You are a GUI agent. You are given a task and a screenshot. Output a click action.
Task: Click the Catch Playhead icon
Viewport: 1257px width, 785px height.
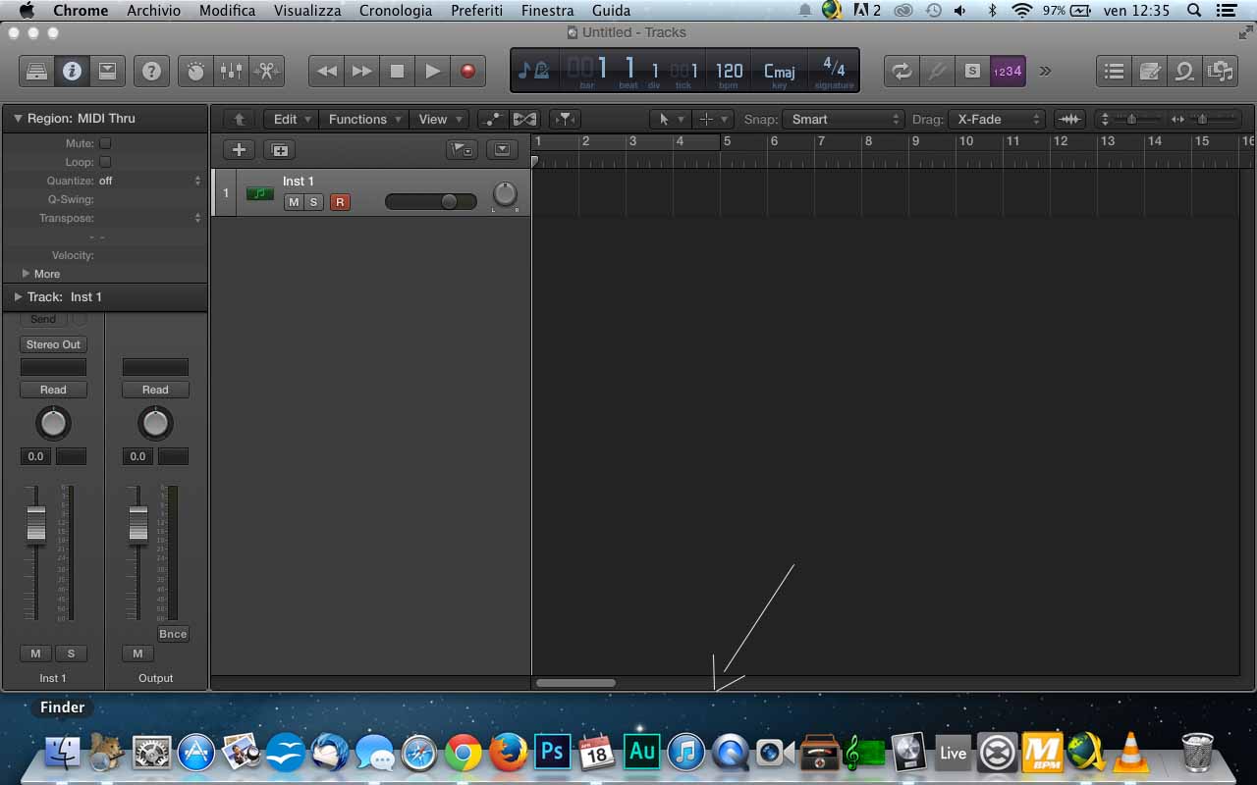[x=565, y=119]
